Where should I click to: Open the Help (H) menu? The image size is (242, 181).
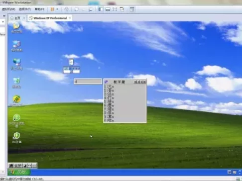(39, 9)
